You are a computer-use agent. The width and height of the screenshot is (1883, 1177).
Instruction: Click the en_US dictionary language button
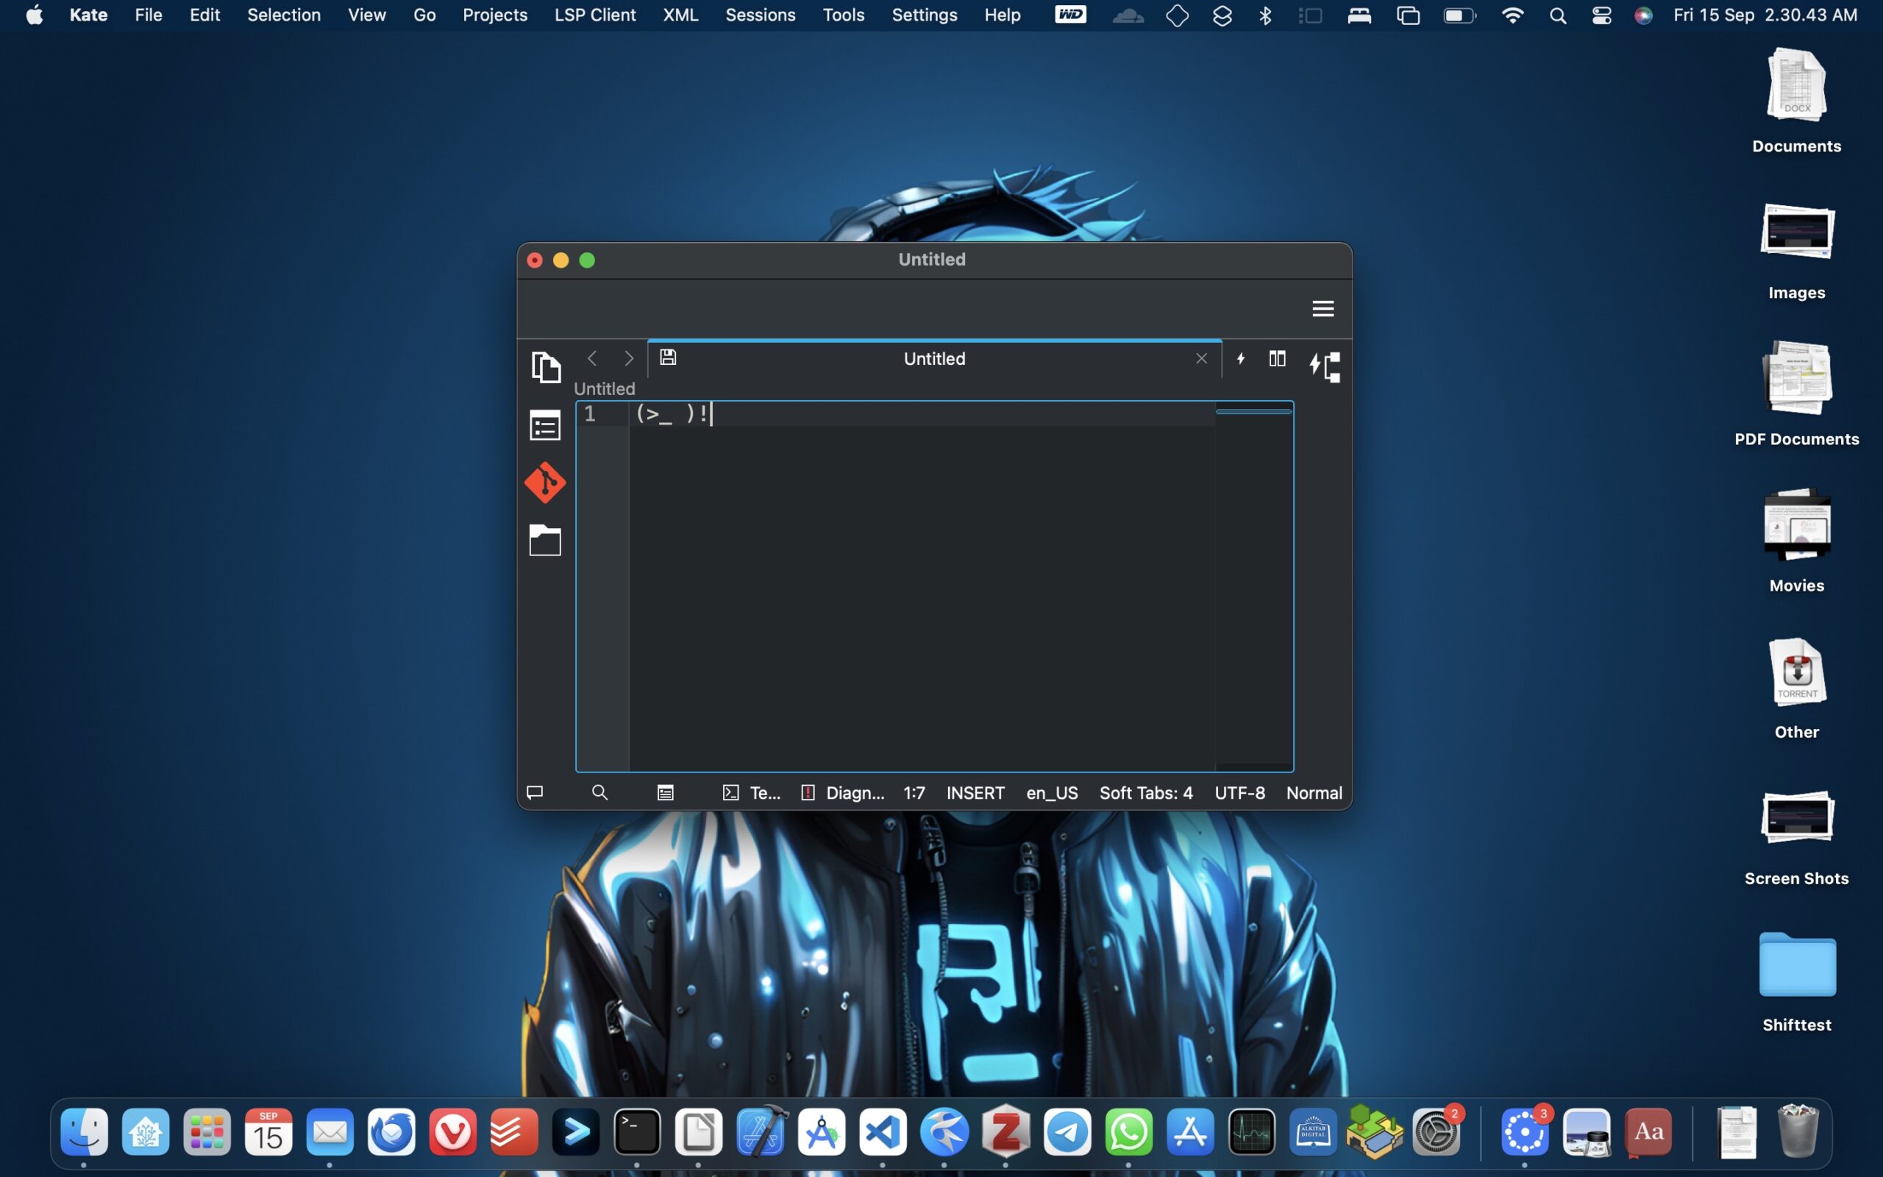pos(1051,792)
